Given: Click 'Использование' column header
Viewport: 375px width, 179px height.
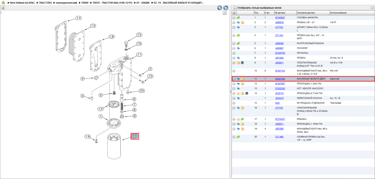Looking at the screenshot, I should tap(338, 13).
